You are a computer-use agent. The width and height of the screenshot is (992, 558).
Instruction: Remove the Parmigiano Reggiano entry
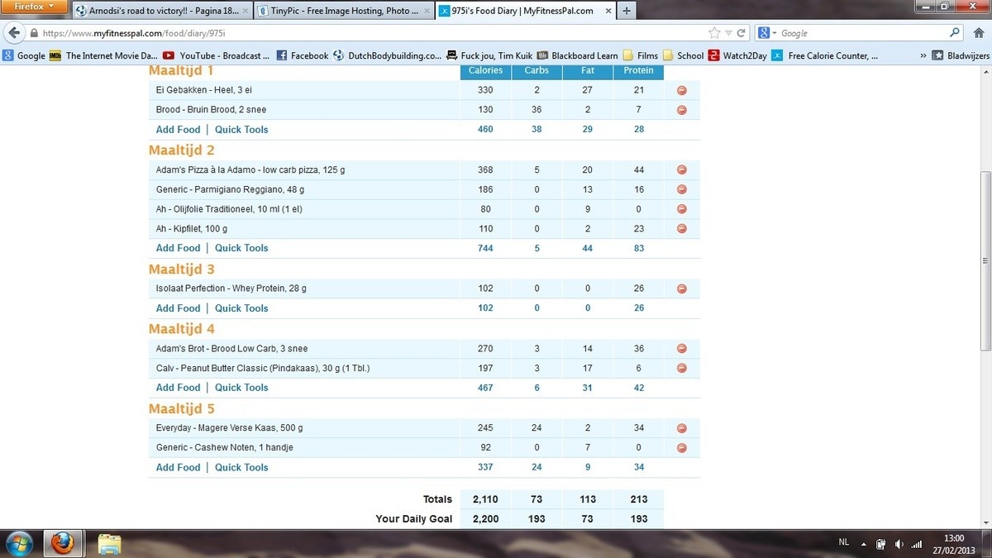click(x=682, y=189)
